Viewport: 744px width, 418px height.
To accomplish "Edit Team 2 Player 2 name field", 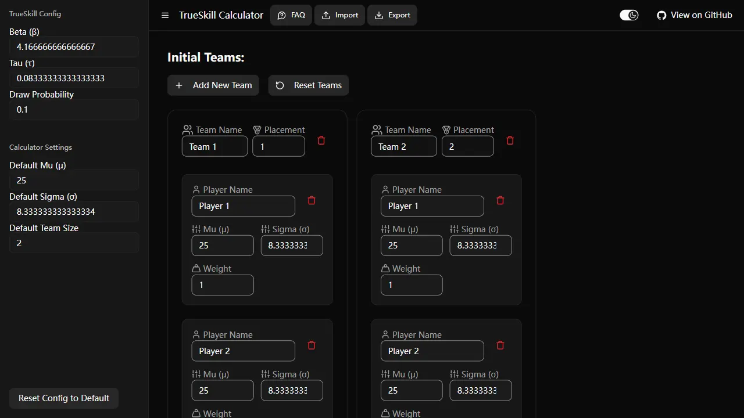I will click(x=432, y=351).
